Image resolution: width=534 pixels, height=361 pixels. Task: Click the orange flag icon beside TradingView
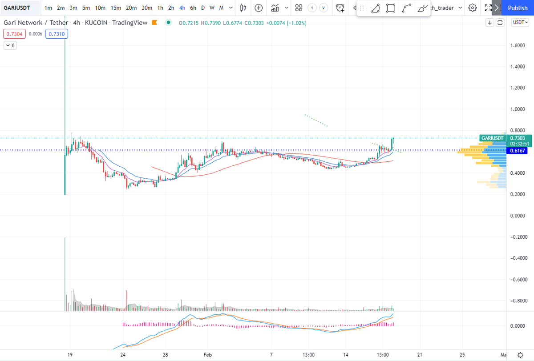[x=154, y=23]
